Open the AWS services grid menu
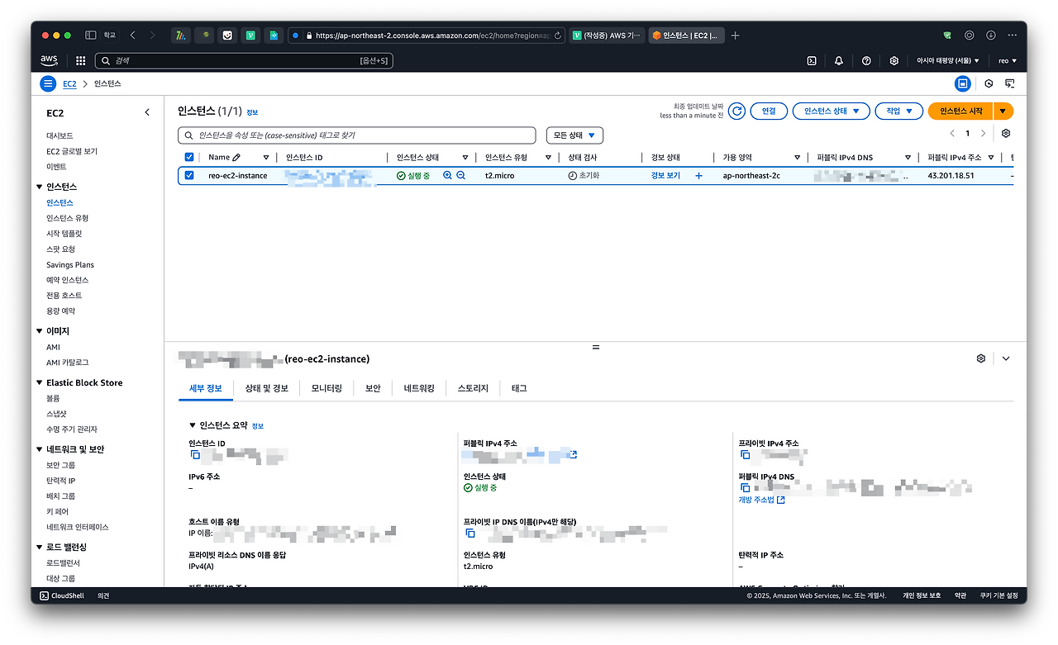Viewport: 1058px width, 645px height. click(80, 60)
